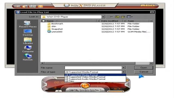Tick the select-all checkbox beside Name header
The image size is (174, 98).
(x=43, y=21)
